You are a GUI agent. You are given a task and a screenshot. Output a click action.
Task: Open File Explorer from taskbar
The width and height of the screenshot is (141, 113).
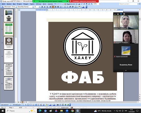[x=61, y=111]
